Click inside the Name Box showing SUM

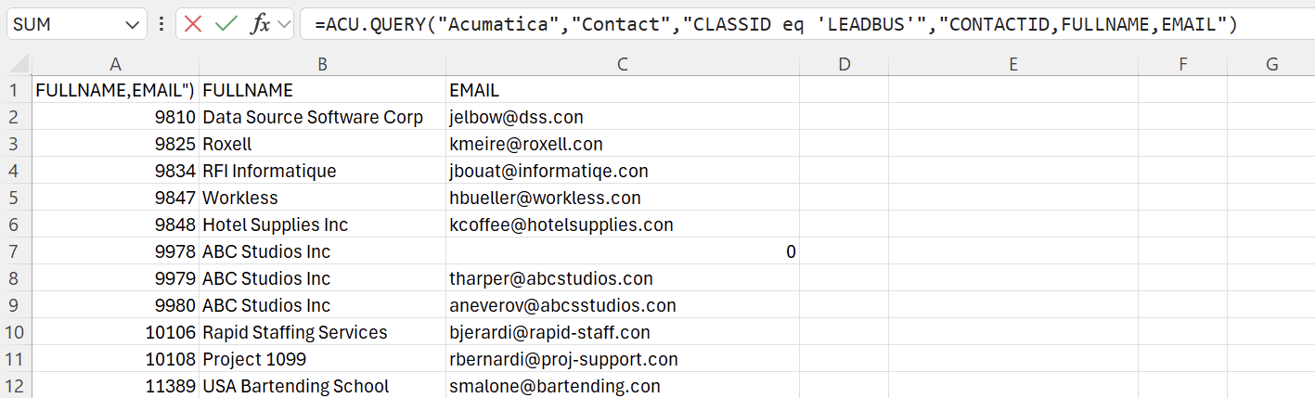[x=60, y=25]
